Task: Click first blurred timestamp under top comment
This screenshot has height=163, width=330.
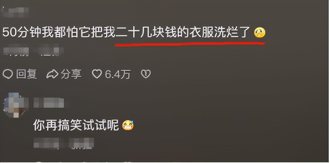Action: [16, 51]
